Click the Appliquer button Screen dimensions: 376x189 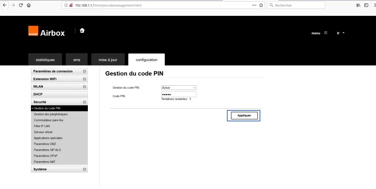[x=244, y=116]
